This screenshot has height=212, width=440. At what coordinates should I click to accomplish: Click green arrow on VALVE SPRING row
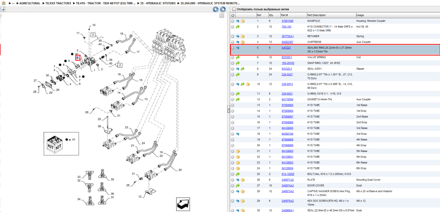pyautogui.click(x=238, y=57)
